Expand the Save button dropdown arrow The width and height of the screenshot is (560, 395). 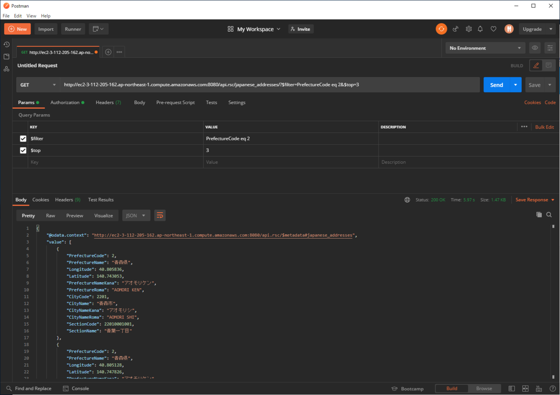[549, 85]
